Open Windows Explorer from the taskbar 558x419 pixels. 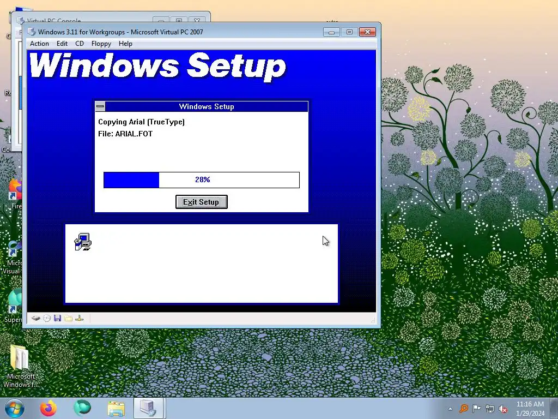point(116,409)
